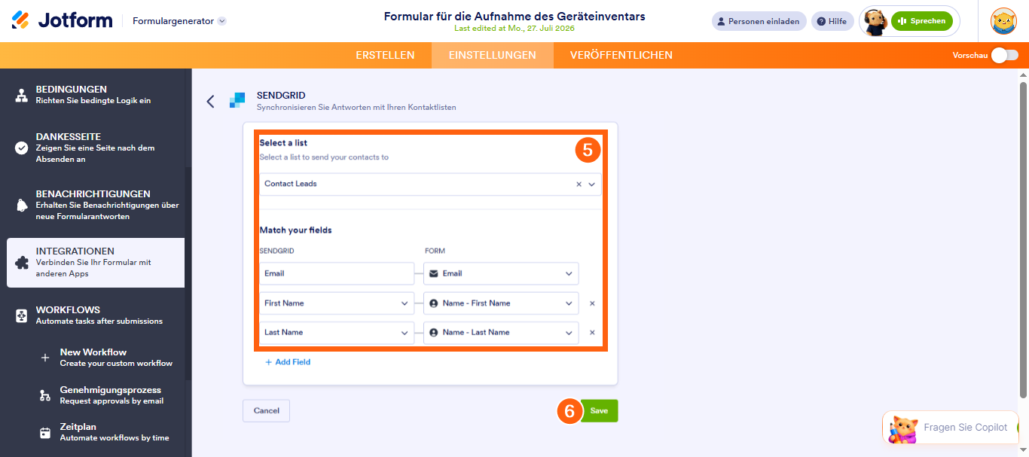Viewport: 1029px width, 457px height.
Task: Click the Benachrichtigungen bell icon
Action: (x=22, y=206)
